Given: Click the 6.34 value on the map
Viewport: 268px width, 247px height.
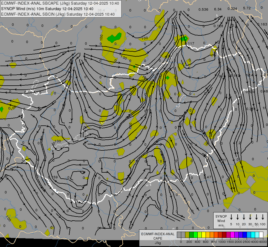Looking at the screenshot, I should [x=218, y=9].
